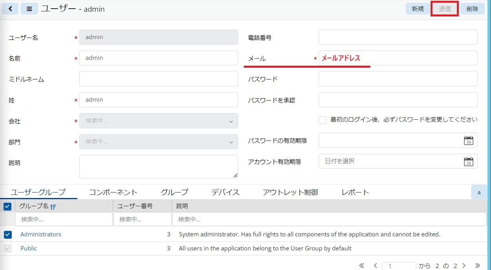The image size is (491, 270).
Task: Open account expiry calendar icon
Action: pyautogui.click(x=468, y=161)
